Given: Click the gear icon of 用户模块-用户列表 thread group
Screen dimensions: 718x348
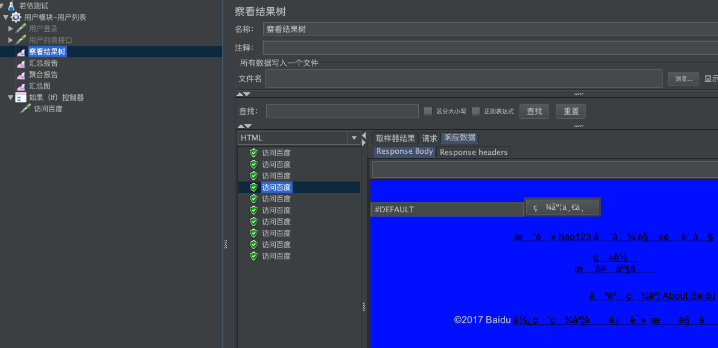Looking at the screenshot, I should pyautogui.click(x=16, y=17).
